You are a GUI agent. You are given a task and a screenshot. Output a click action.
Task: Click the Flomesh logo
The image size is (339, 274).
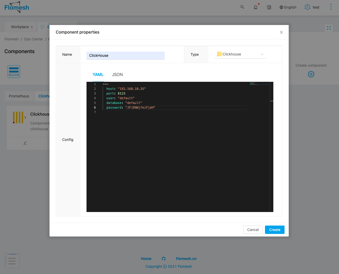pos(17,7)
